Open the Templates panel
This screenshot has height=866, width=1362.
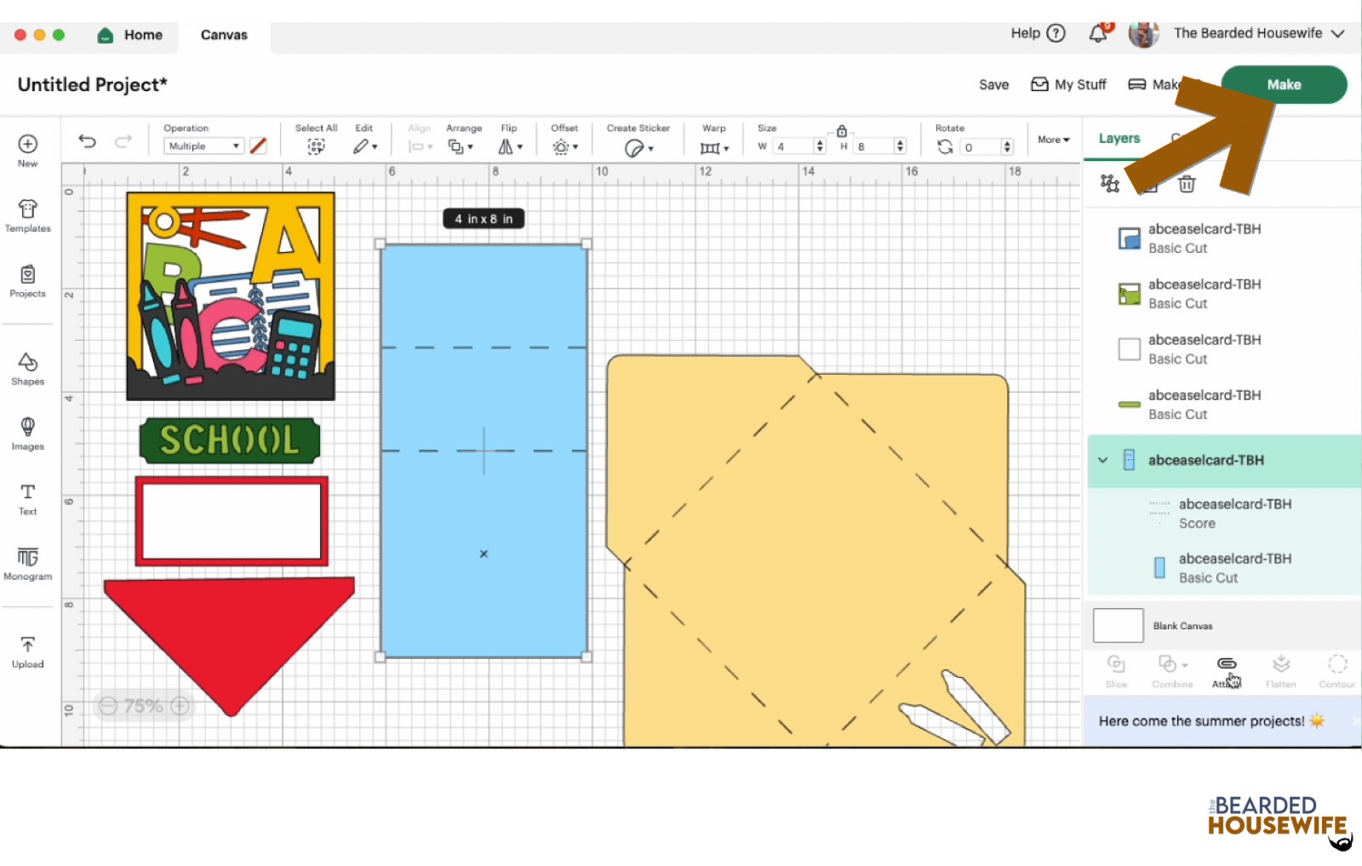27,215
